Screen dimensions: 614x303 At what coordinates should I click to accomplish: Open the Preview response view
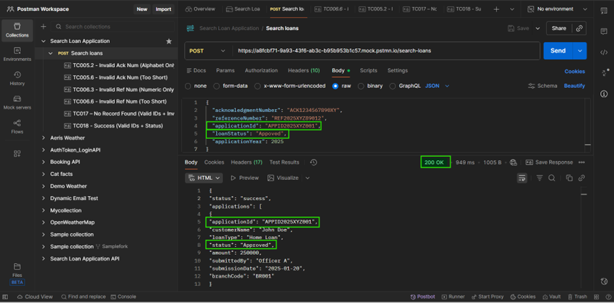click(x=245, y=178)
